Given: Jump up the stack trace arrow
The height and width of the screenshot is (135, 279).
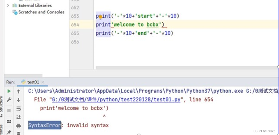Looking at the screenshot, I should (x=19, y=91).
